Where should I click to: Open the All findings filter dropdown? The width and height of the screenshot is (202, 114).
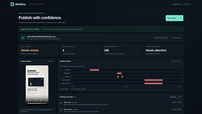[x=175, y=97]
